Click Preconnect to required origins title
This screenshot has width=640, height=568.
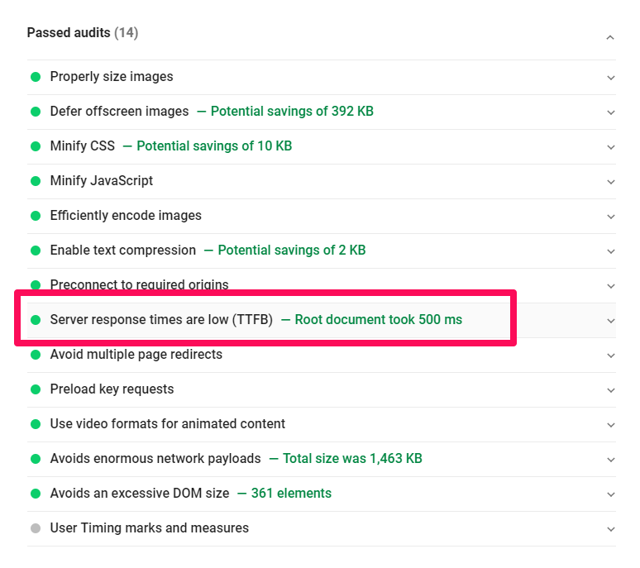tap(139, 284)
